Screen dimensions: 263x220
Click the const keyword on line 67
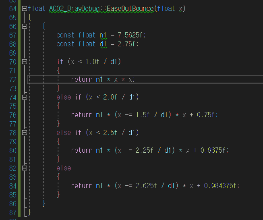pos(65,35)
